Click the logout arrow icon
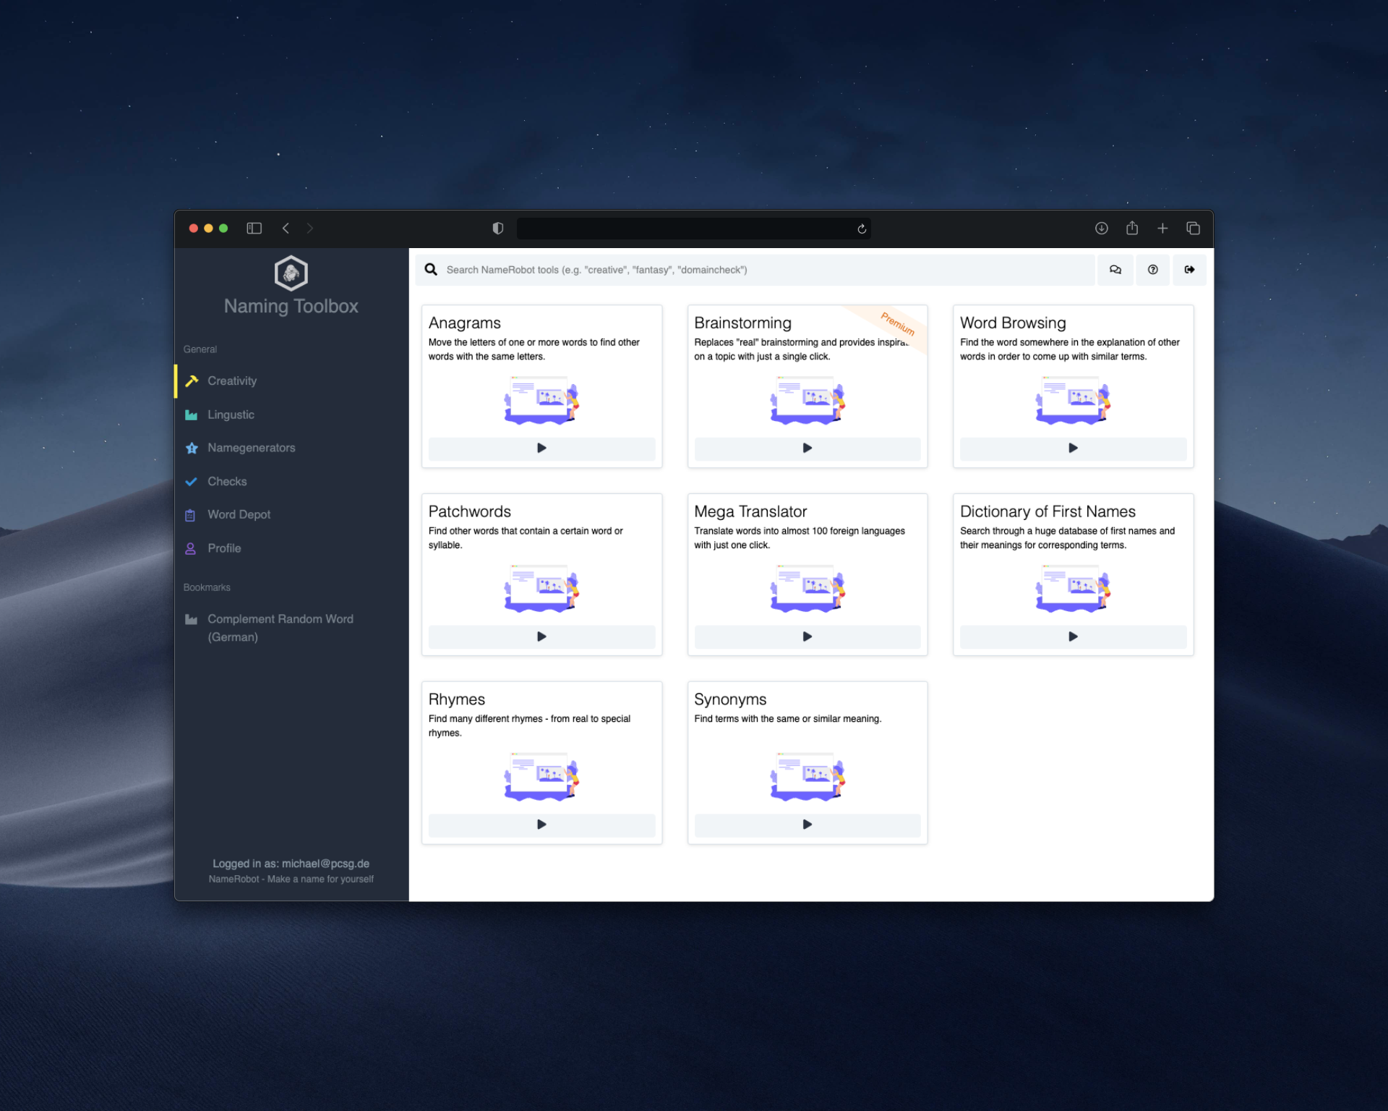 1189,270
